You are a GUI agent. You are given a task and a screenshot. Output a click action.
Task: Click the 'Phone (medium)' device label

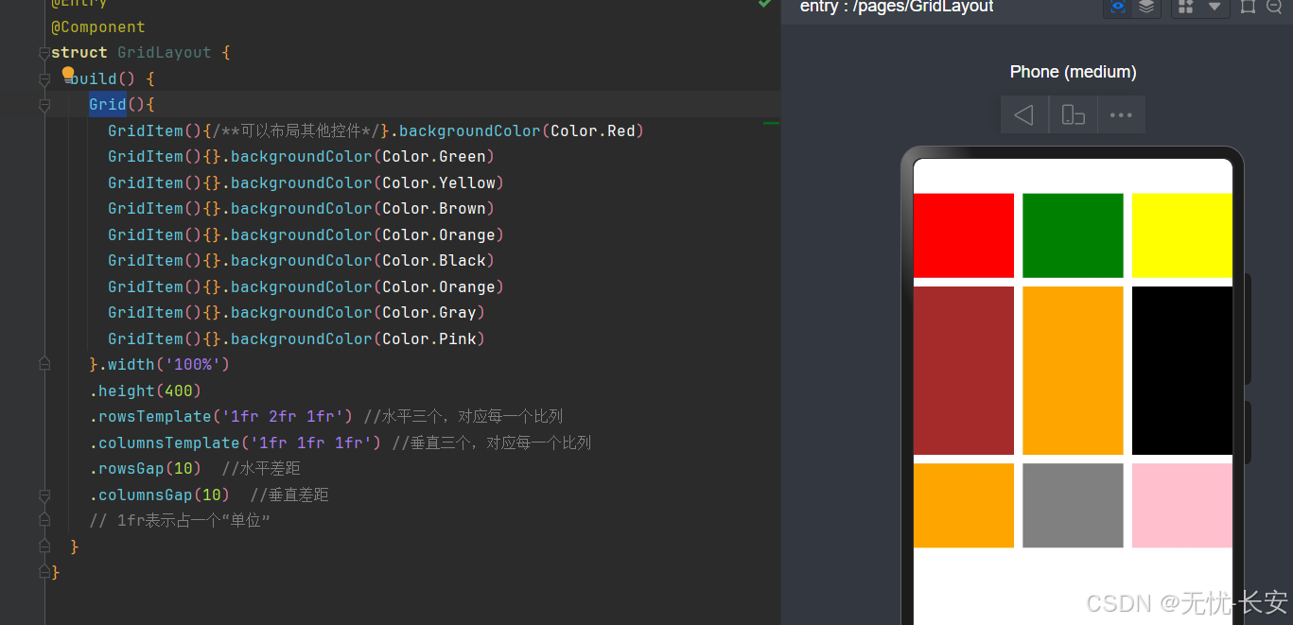1073,72
